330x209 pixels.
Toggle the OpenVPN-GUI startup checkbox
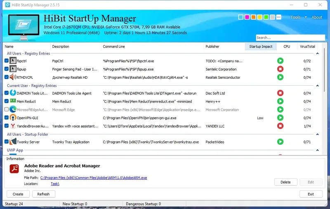[x=7, y=117]
